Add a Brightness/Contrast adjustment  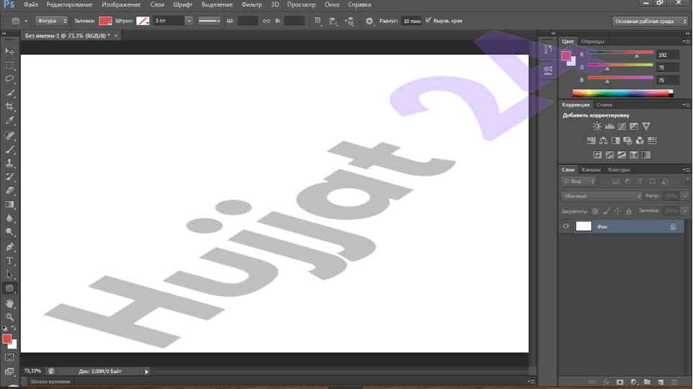(x=597, y=126)
